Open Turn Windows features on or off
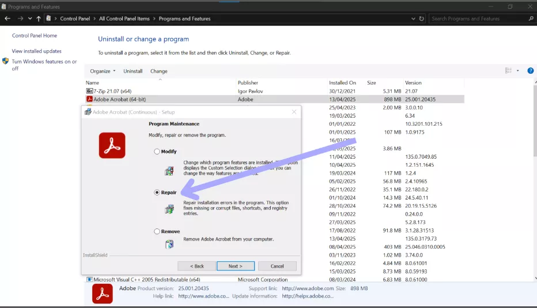Image resolution: width=537 pixels, height=308 pixels. pyautogui.click(x=44, y=65)
